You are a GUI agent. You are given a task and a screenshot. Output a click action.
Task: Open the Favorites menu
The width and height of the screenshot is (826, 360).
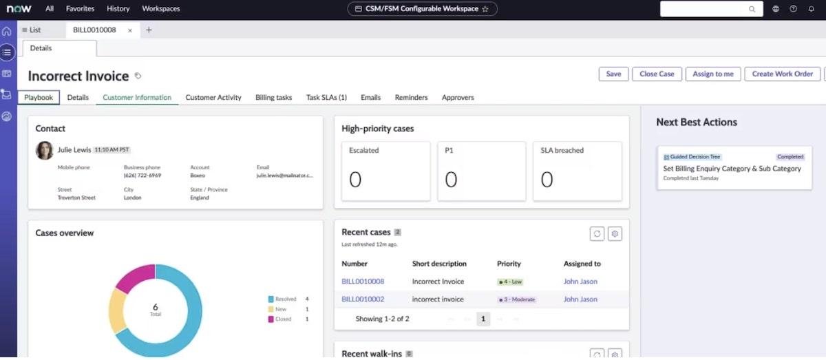(x=80, y=9)
